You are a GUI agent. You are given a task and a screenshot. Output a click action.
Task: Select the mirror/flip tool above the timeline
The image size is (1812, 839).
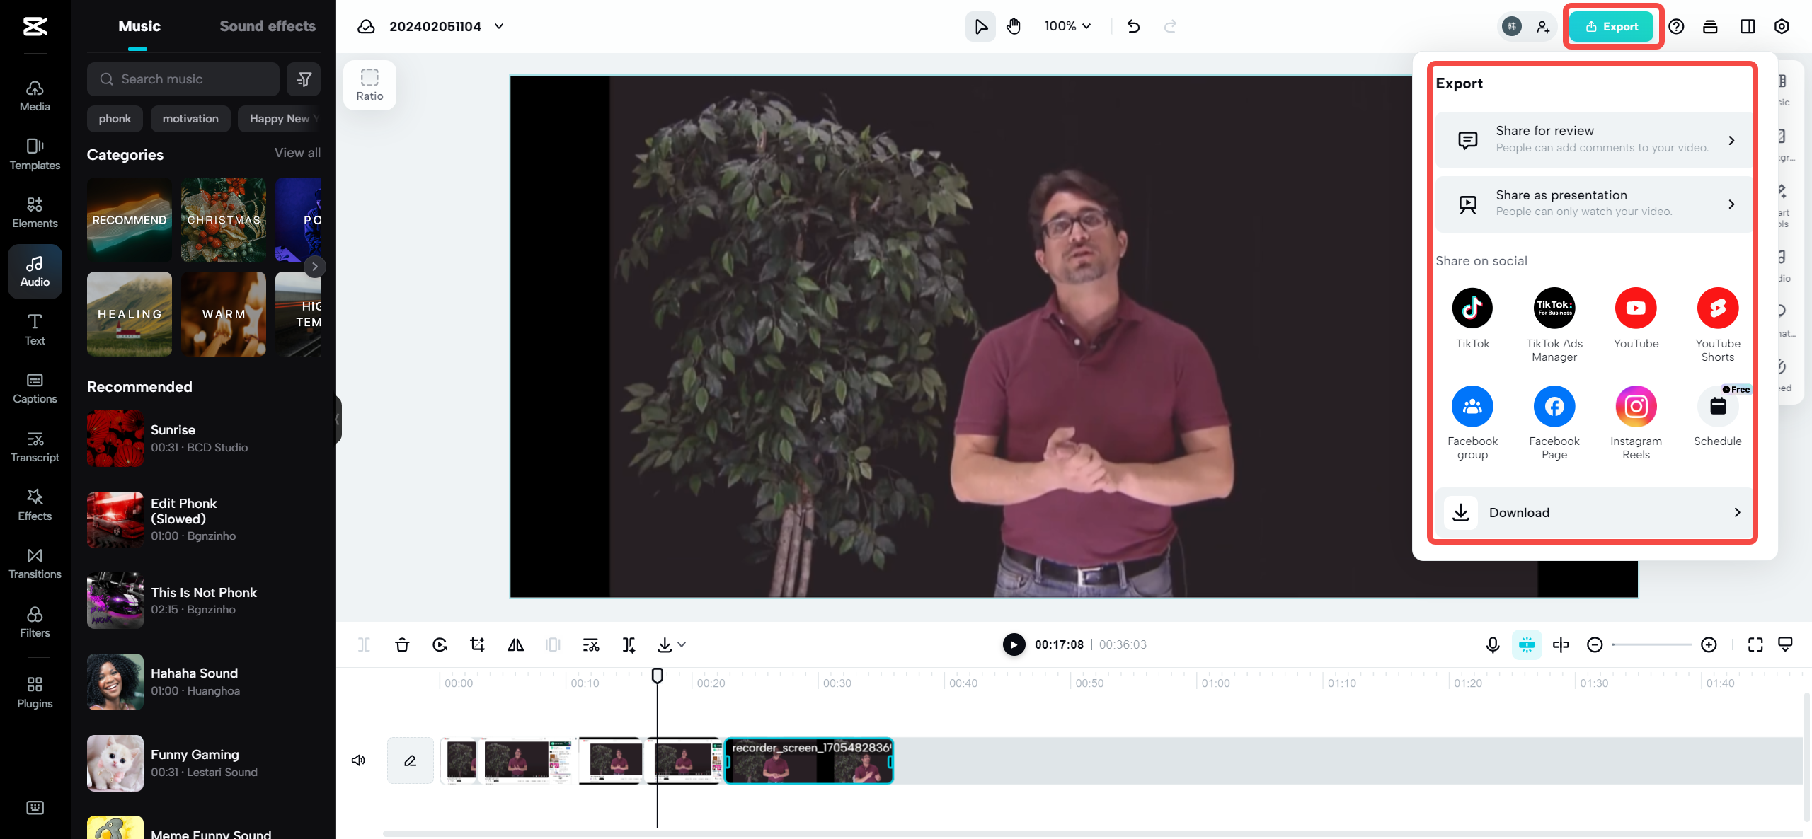[x=515, y=644]
